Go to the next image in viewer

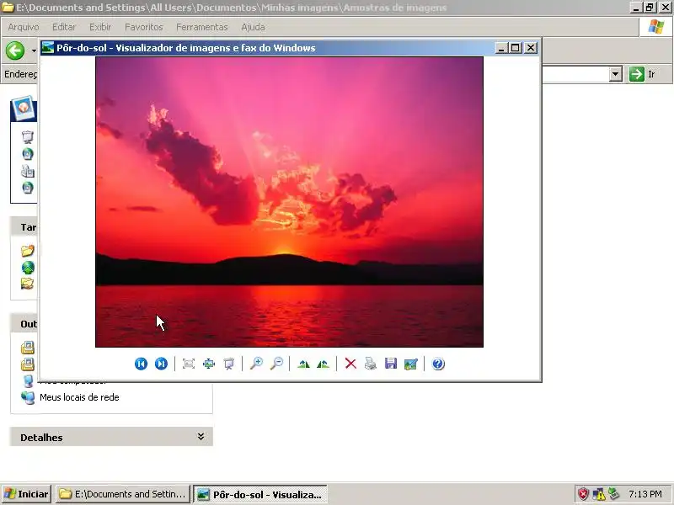pos(161,364)
